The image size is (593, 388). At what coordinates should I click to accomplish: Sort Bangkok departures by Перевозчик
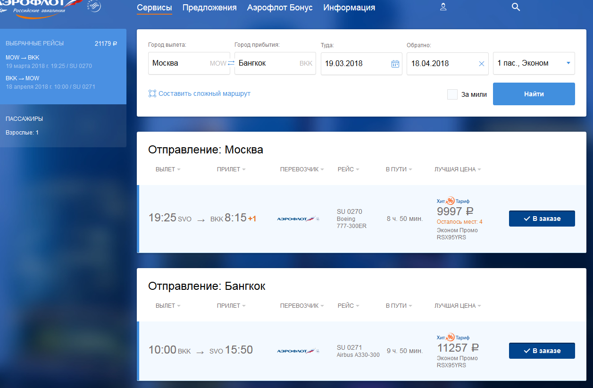[302, 306]
